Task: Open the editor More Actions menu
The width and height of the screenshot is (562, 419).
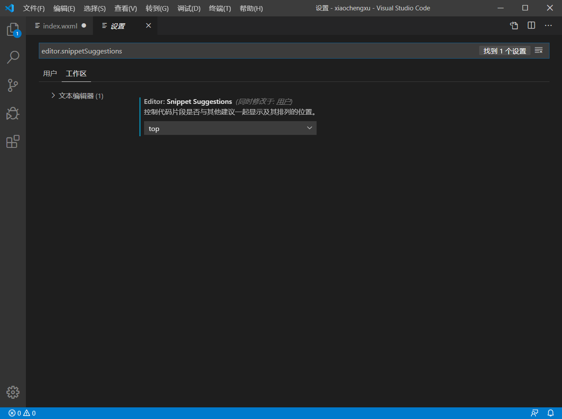Action: pos(548,25)
